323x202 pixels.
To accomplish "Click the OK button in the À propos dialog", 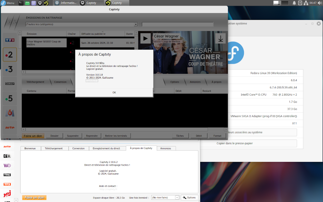I will tap(114, 92).
